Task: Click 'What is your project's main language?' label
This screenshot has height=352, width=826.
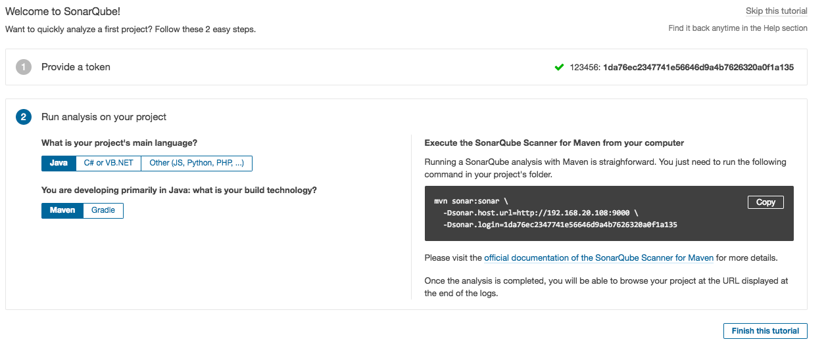Action: (120, 143)
